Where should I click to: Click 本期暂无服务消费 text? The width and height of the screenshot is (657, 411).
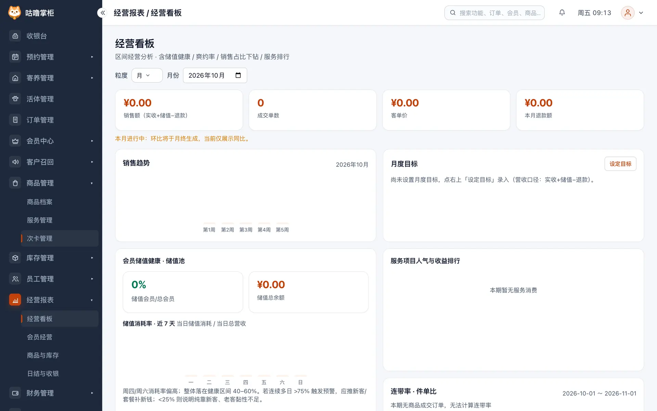(x=513, y=290)
